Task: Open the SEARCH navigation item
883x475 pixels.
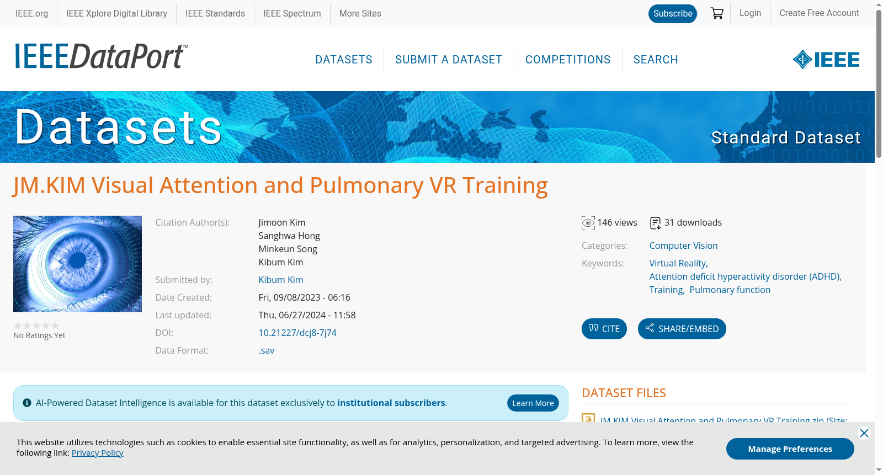Action: click(656, 60)
